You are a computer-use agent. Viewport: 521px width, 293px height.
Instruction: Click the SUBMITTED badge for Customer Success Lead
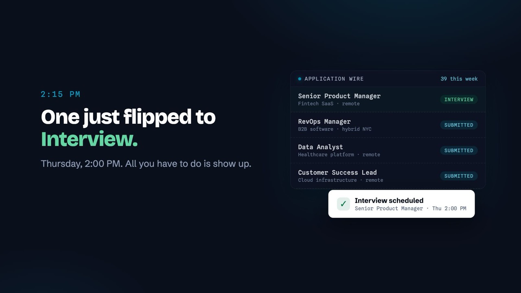(459, 176)
